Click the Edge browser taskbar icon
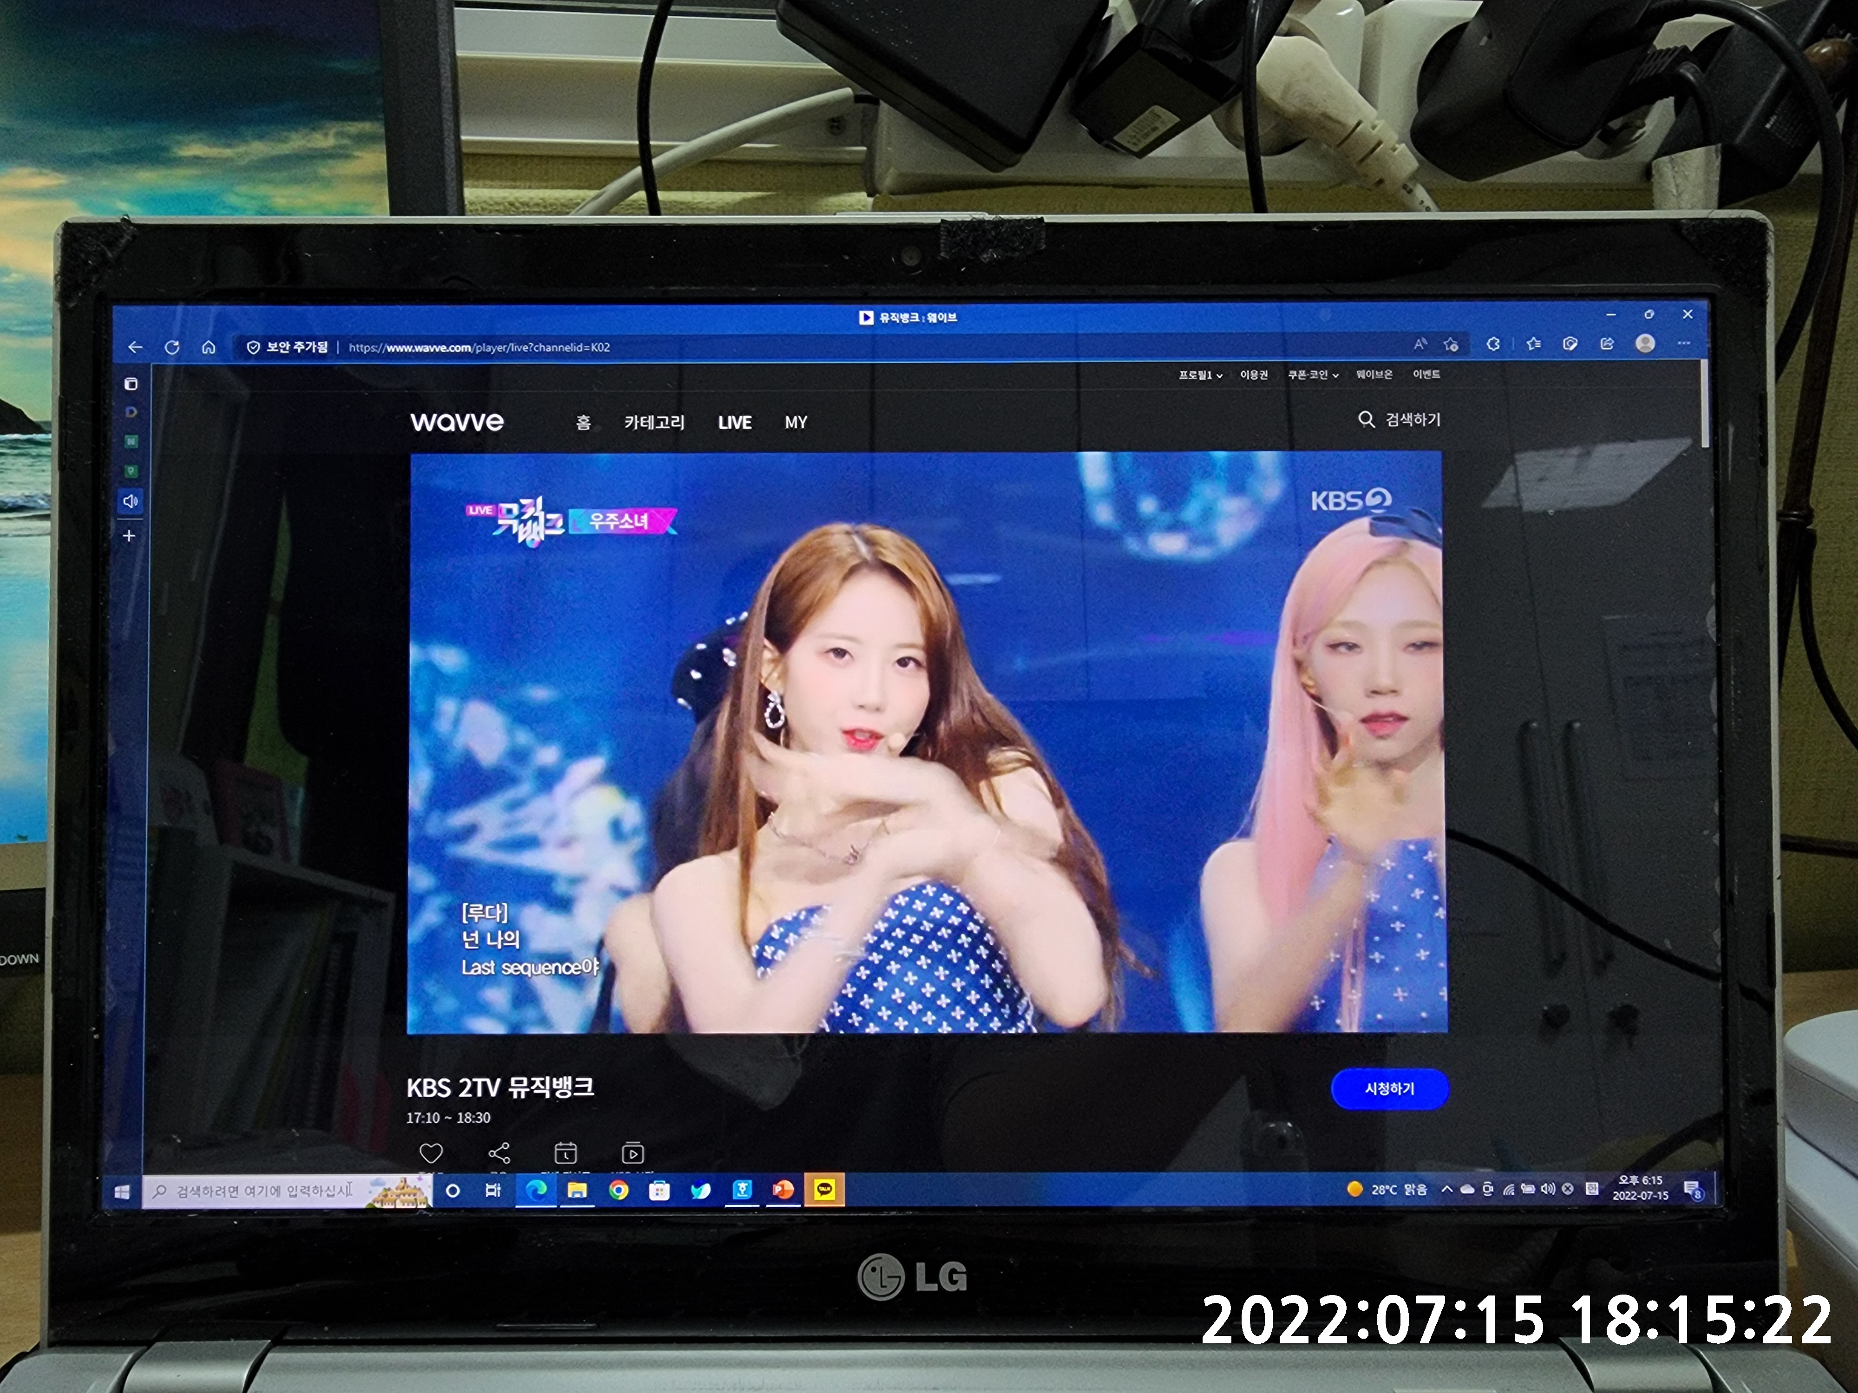 click(x=536, y=1190)
